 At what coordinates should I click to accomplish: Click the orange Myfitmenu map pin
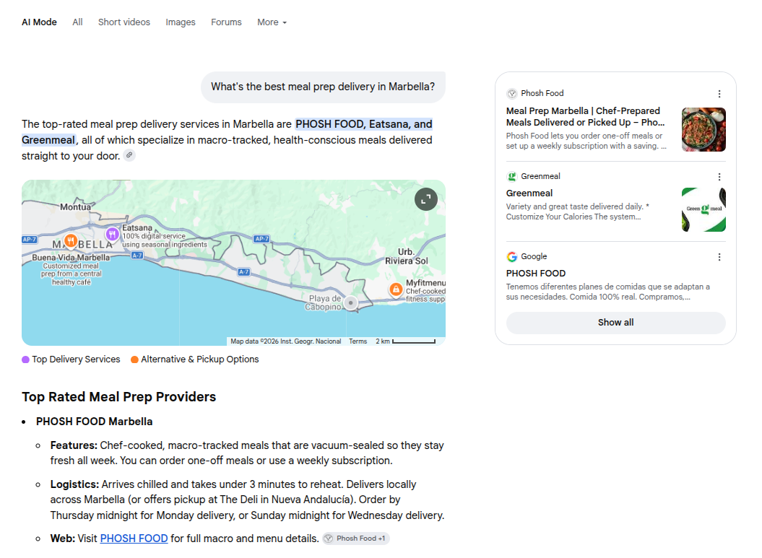point(396,289)
